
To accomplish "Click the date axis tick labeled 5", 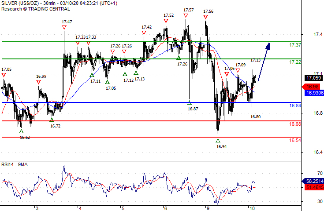I will [x=123, y=208].
